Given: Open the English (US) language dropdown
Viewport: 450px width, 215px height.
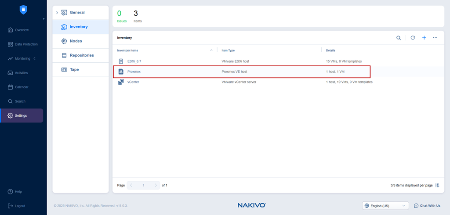Looking at the screenshot, I should (x=385, y=206).
